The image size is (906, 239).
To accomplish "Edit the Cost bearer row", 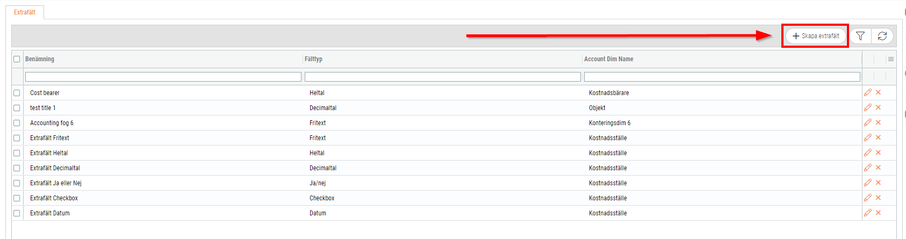I will point(868,92).
